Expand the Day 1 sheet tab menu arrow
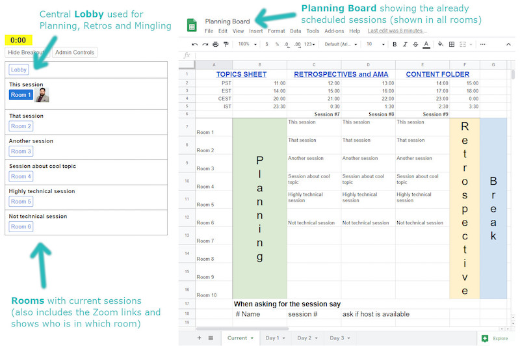 (x=284, y=338)
